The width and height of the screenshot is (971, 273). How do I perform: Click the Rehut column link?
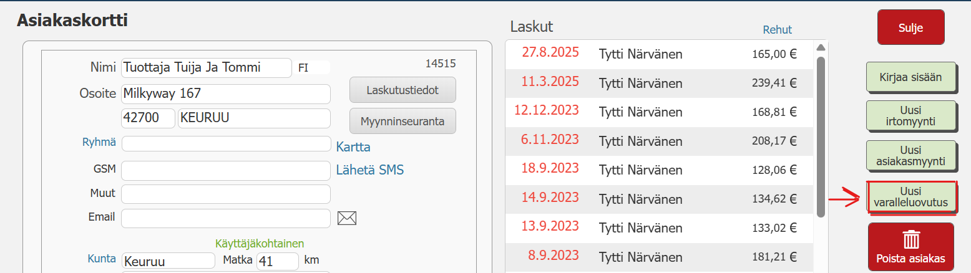(777, 29)
